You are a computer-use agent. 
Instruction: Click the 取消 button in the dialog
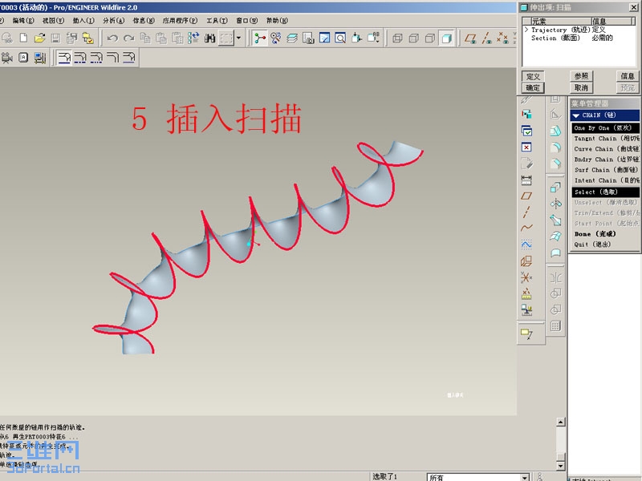point(581,88)
